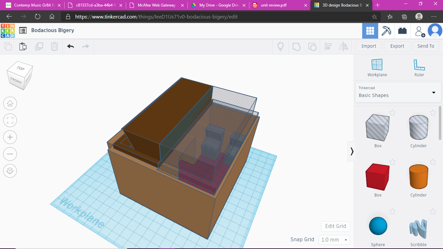Select the Ruler tool
Screen dimensions: 443x249
coord(419,68)
